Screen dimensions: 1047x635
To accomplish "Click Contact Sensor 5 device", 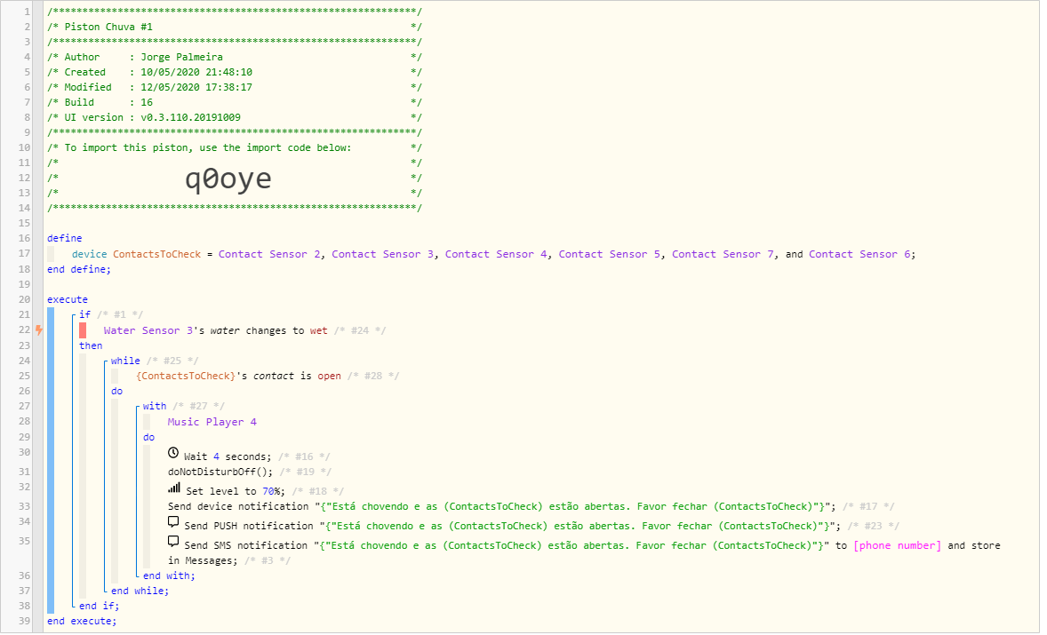I will coord(610,254).
